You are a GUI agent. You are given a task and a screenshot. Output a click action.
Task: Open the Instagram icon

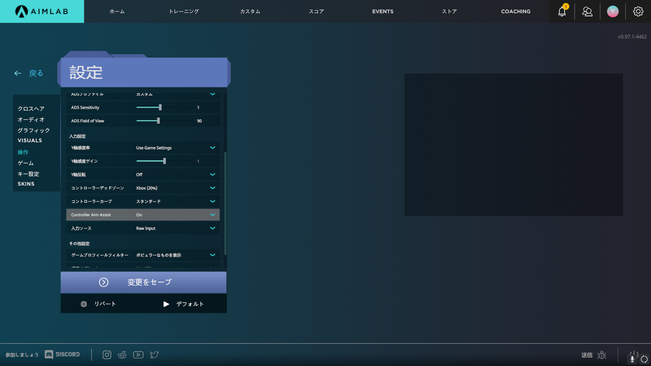pos(107,355)
